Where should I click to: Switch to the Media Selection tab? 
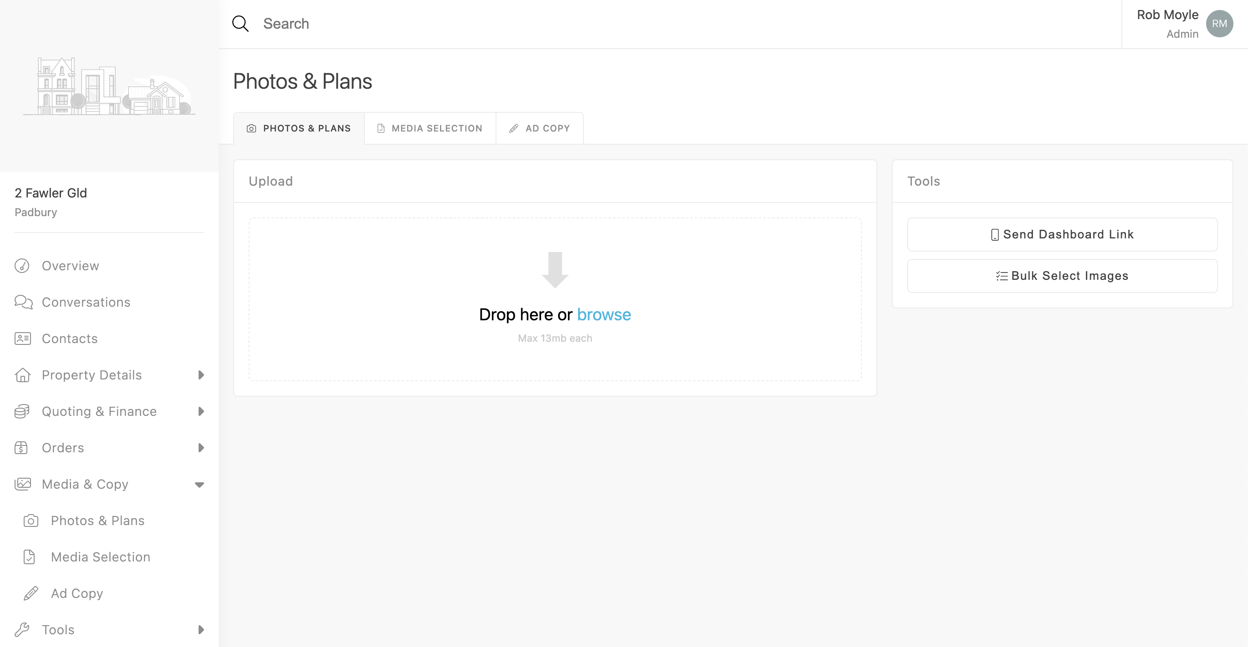[430, 128]
